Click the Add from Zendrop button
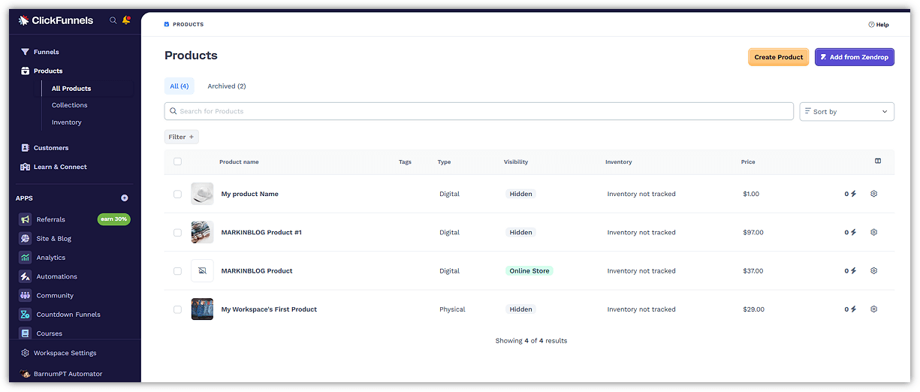The height and width of the screenshot is (392, 920). 855,57
